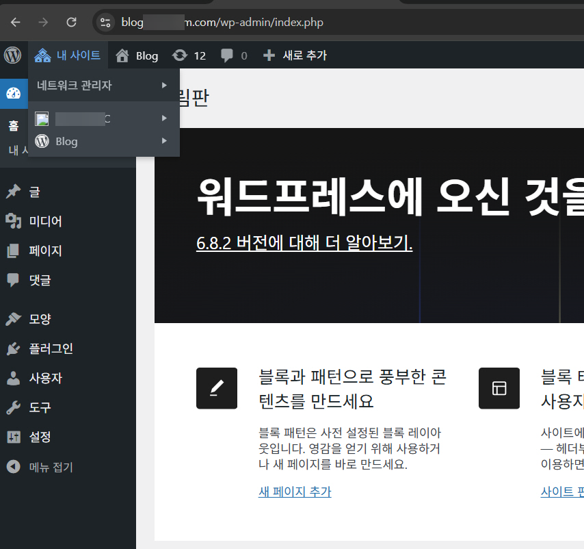Click the wrench icon beside 도구
The image size is (584, 549).
click(x=13, y=407)
